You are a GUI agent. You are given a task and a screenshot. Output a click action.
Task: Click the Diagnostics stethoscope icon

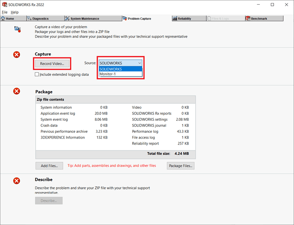(29, 18)
